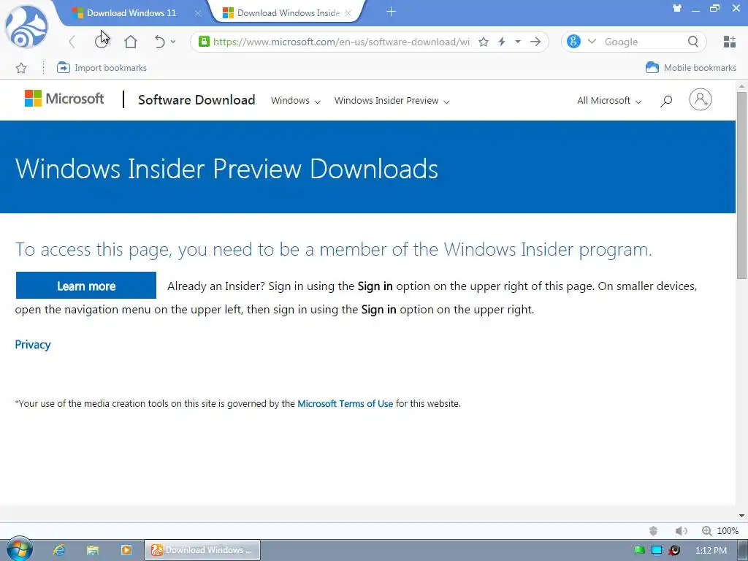
Task: Click the site search magnifier icon
Action: 666,101
